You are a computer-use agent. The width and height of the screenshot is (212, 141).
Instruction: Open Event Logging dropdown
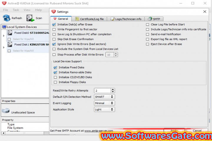tap(104, 103)
